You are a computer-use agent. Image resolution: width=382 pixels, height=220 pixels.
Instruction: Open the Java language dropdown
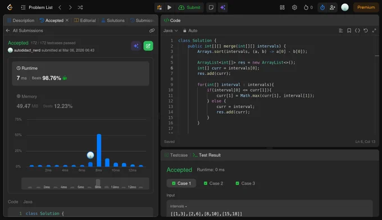pos(171,30)
